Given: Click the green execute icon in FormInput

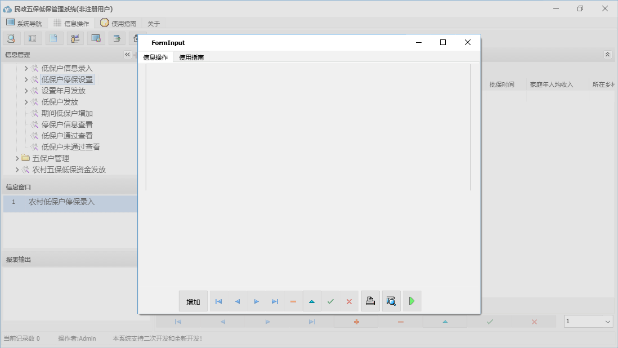Looking at the screenshot, I should coord(411,301).
